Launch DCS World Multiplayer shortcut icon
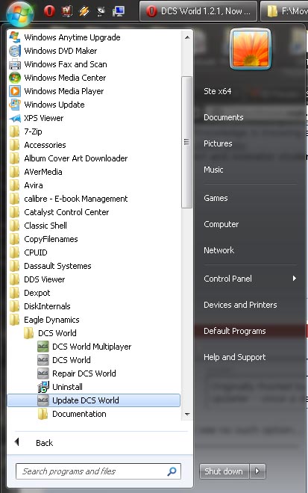Screen dimensions: 308x493 click(x=43, y=347)
